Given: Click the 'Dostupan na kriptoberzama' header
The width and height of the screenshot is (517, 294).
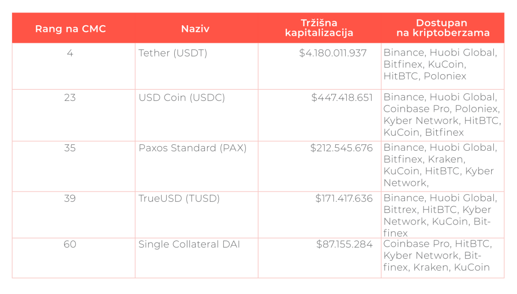Looking at the screenshot, I should pyautogui.click(x=442, y=28).
